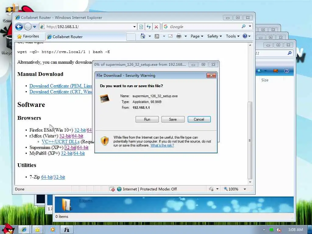Viewport: 312px width, 234px height.
Task: Click the status bar security lock icon
Action: tap(211, 189)
